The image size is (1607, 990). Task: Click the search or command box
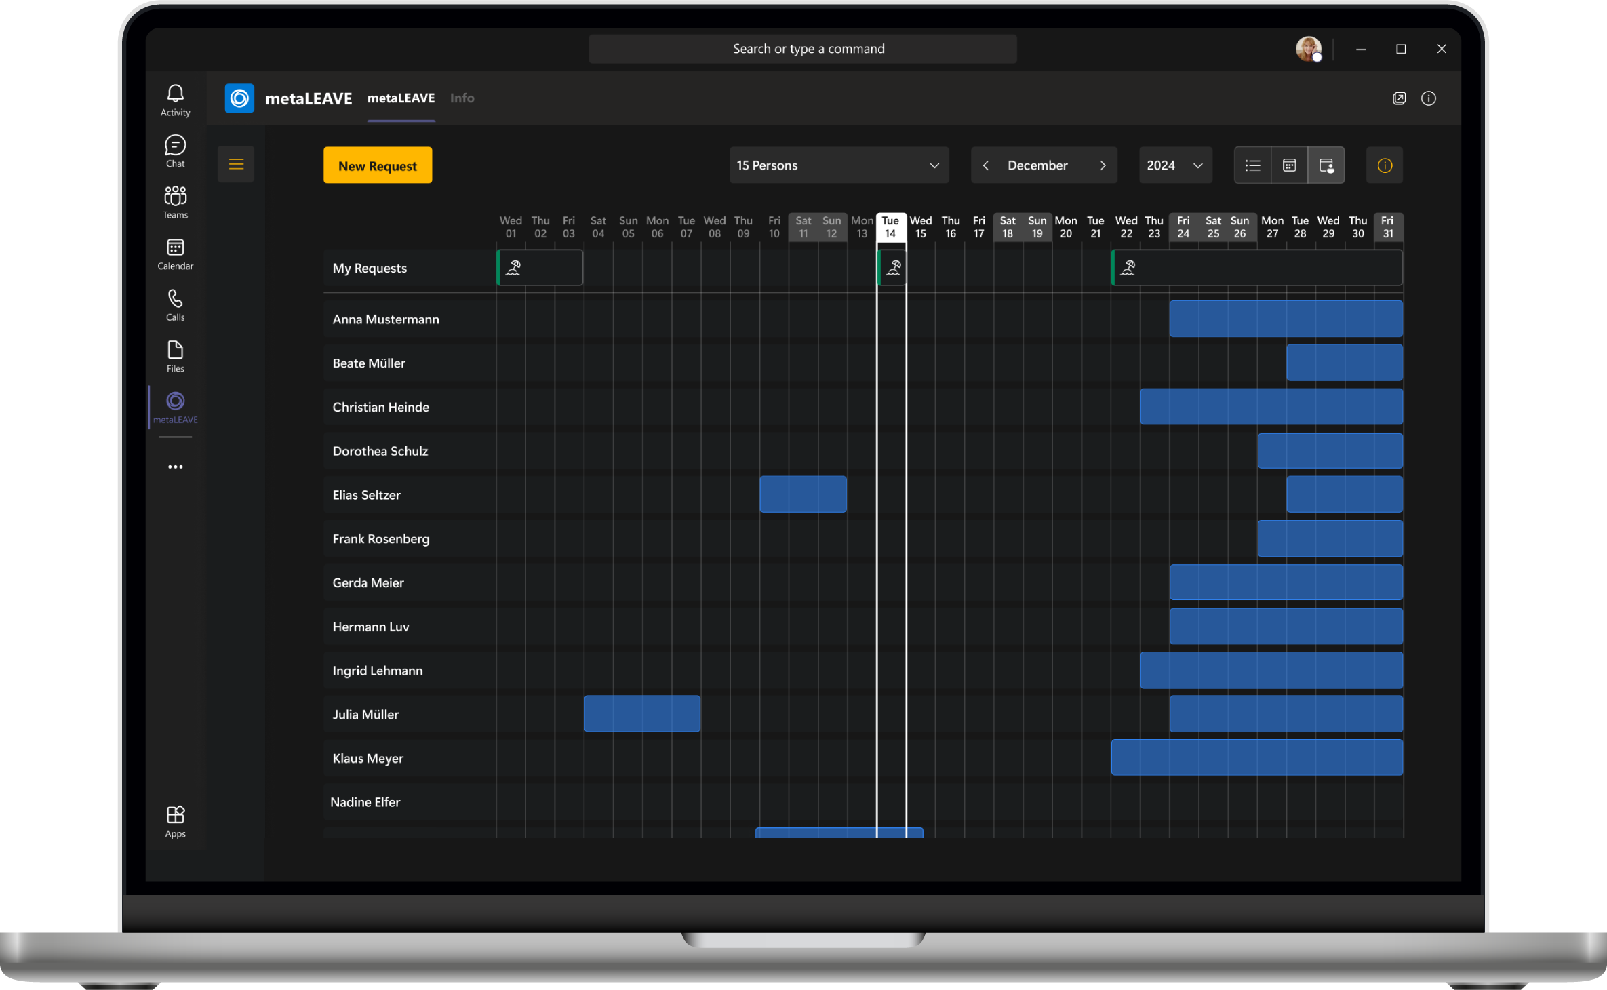803,49
